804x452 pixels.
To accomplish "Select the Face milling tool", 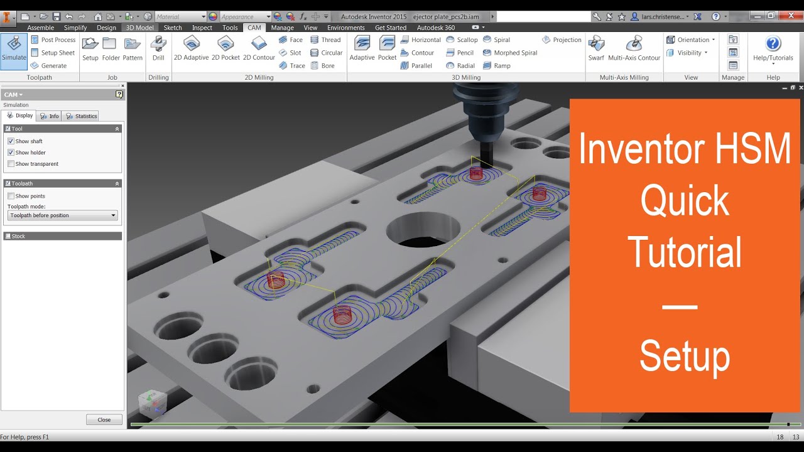I will [291, 40].
